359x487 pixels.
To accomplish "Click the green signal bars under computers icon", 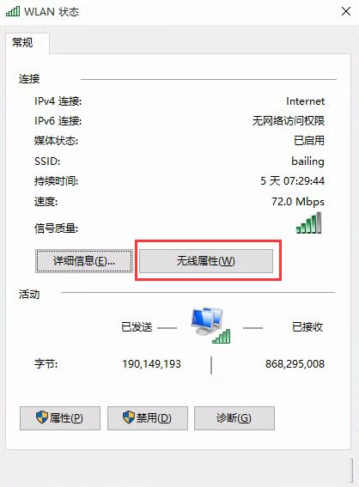I will click(x=222, y=337).
